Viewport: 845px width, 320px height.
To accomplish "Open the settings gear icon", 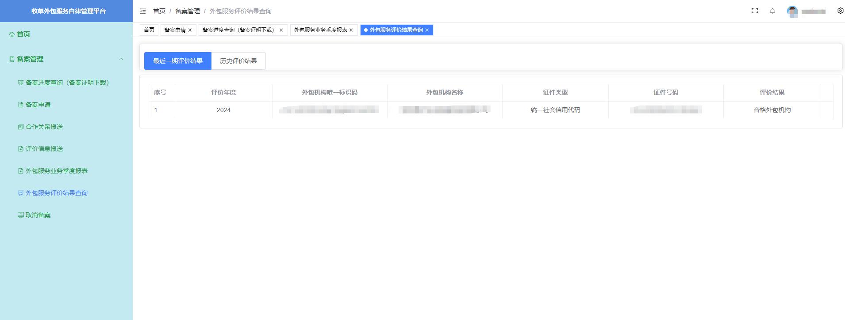I will (x=840, y=11).
